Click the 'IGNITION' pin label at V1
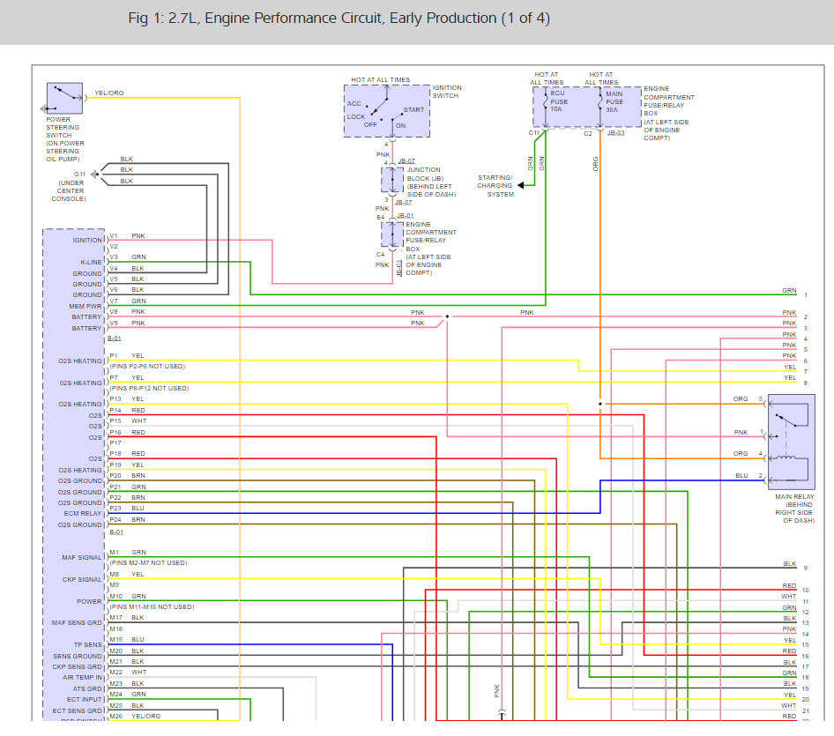 (x=87, y=241)
